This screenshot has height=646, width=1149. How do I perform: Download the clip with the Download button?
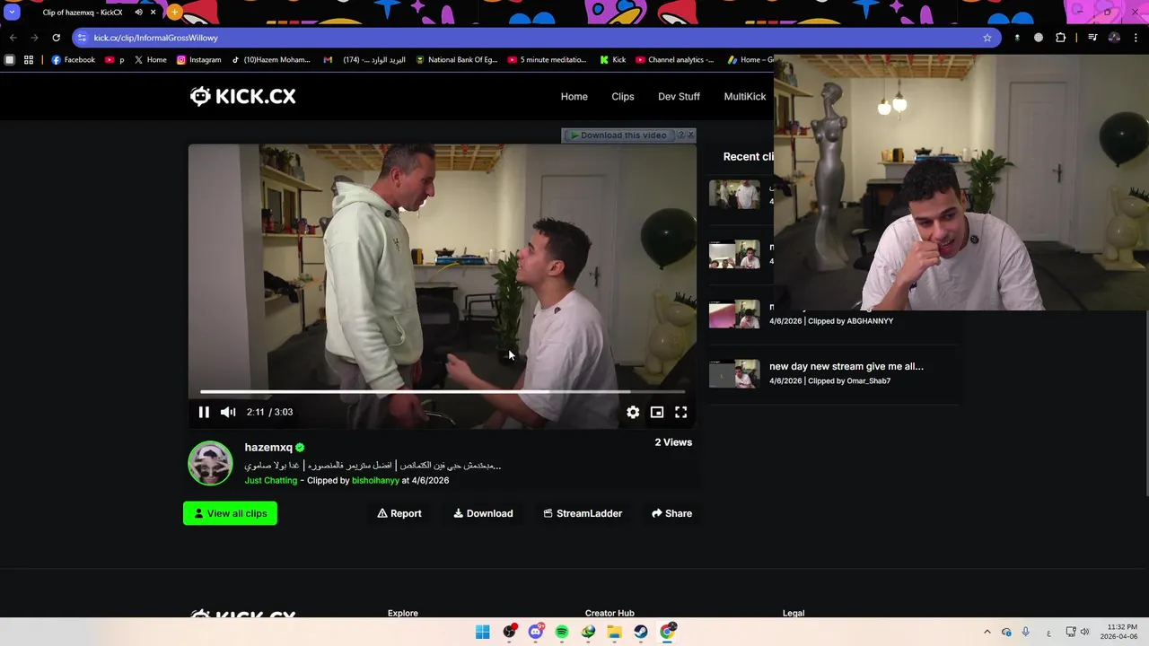coord(483,513)
